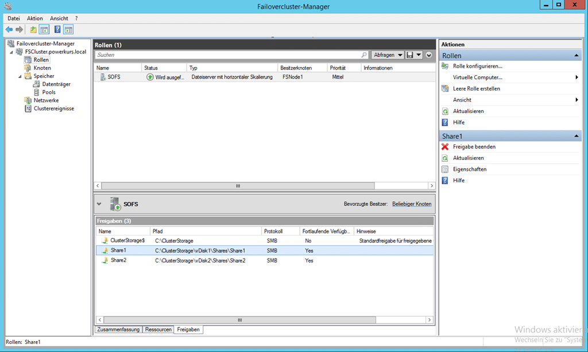Screen dimensions: 588x352
Task: Click the search magnifier icon in Rollen
Action: pos(363,55)
